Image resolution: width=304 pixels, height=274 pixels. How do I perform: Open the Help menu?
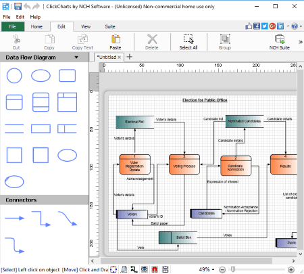[x=35, y=17]
